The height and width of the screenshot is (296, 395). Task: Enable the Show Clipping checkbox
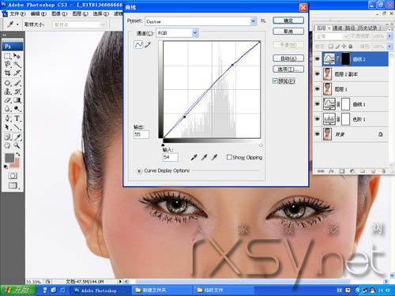[x=229, y=157]
